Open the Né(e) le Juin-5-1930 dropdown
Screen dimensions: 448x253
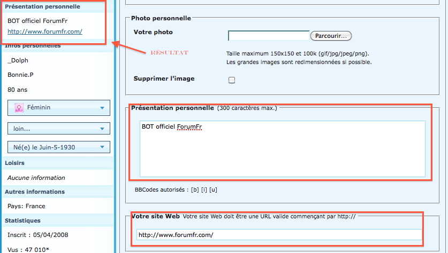tap(59, 147)
